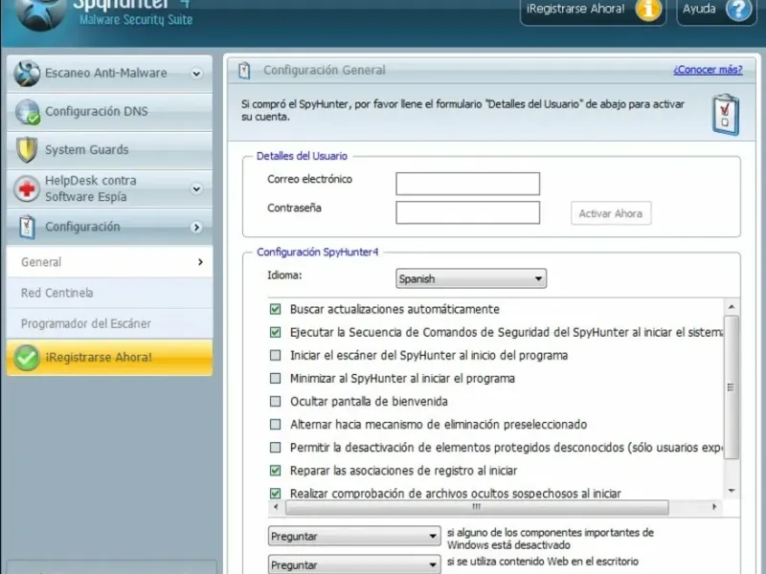Viewport: 766px width, 574px height.
Task: Expand Escaneo Anti-Malware chevron arrow
Action: (x=196, y=74)
